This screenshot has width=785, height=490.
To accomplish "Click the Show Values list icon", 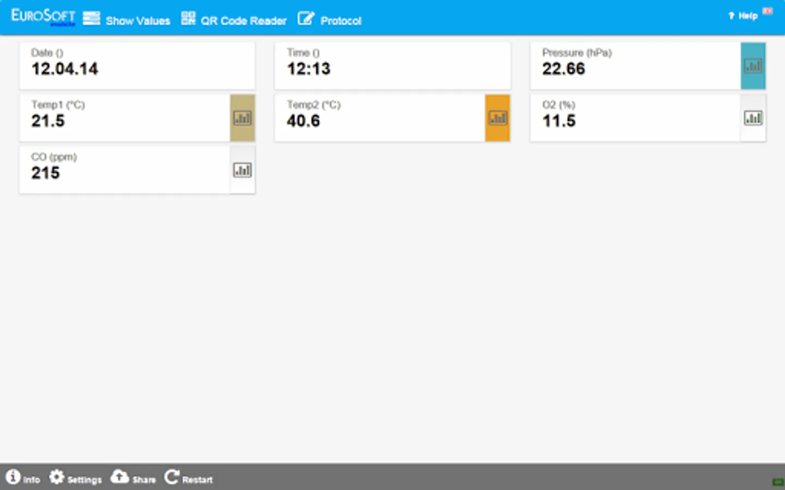I will point(91,19).
